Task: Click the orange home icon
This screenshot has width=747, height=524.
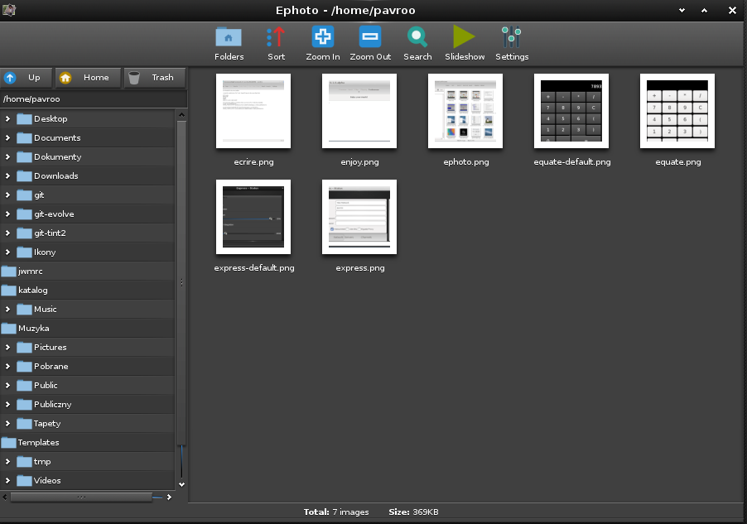Action: point(65,78)
